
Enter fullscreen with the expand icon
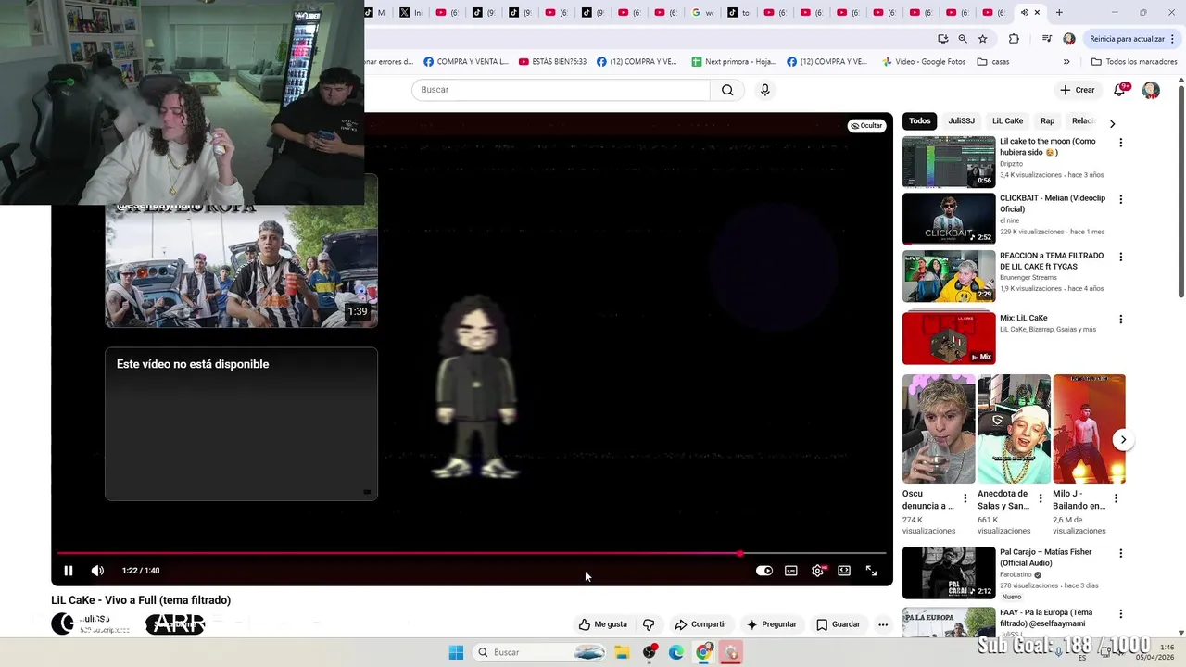[871, 571]
